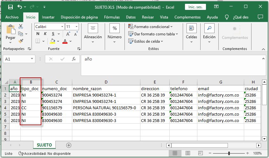This screenshot has width=269, height=158.
Task: Click the Inic. ses. sign-in button
Action: (195, 7)
